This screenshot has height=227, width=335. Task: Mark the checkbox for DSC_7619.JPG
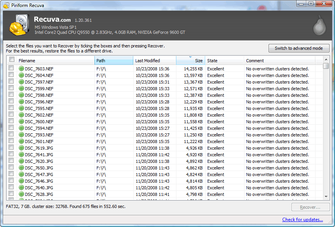[11, 147]
